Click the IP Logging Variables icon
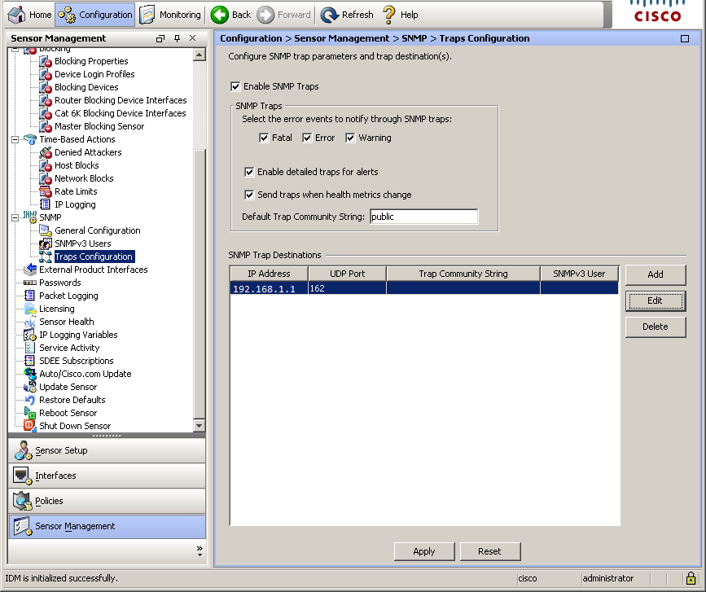This screenshot has height=592, width=706. pos(30,335)
